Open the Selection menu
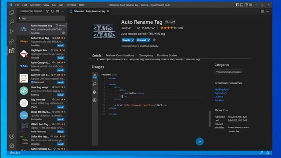281x158 pixels. (x=35, y=5)
